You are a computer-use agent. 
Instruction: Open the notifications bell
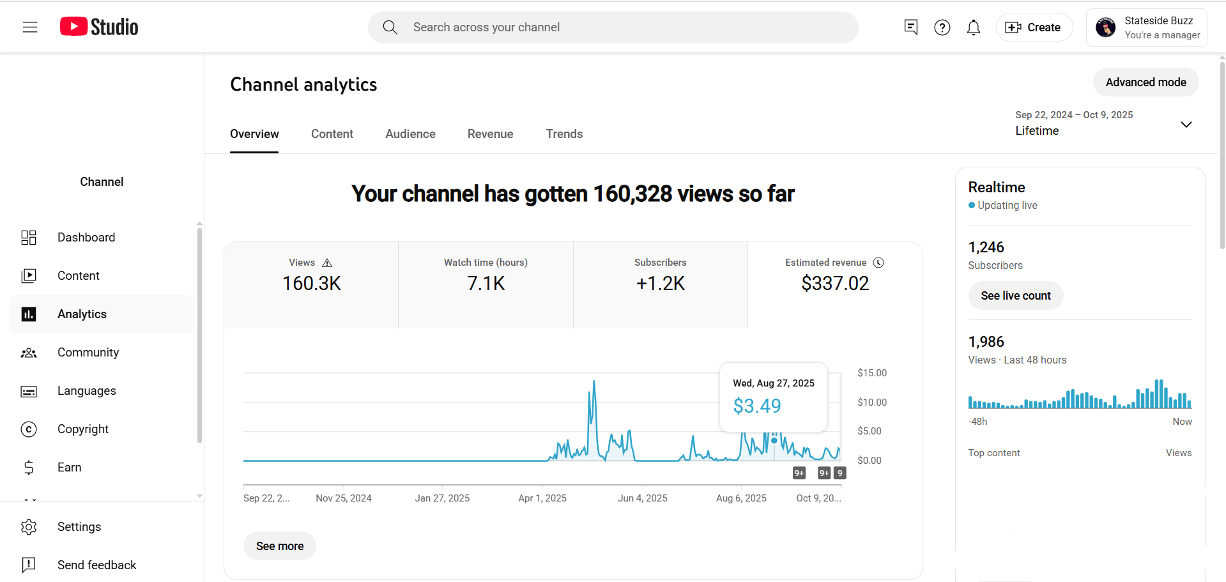(x=973, y=27)
